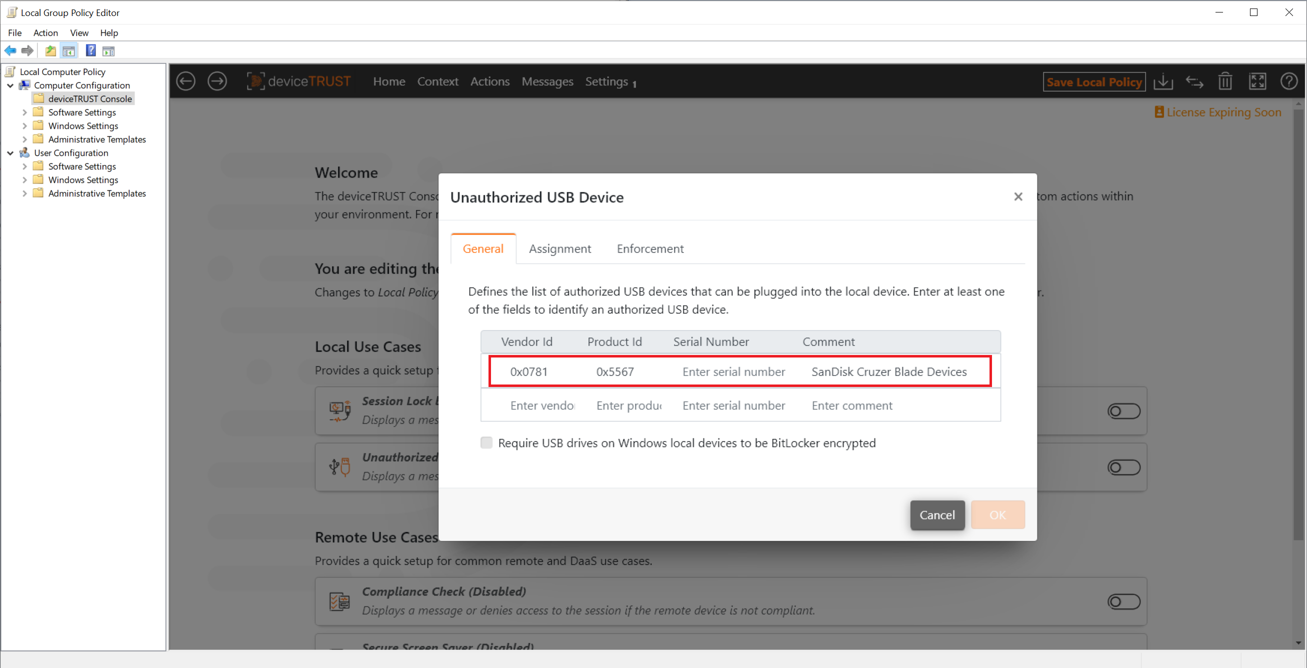Select the Context menu item in navigation

tap(438, 81)
